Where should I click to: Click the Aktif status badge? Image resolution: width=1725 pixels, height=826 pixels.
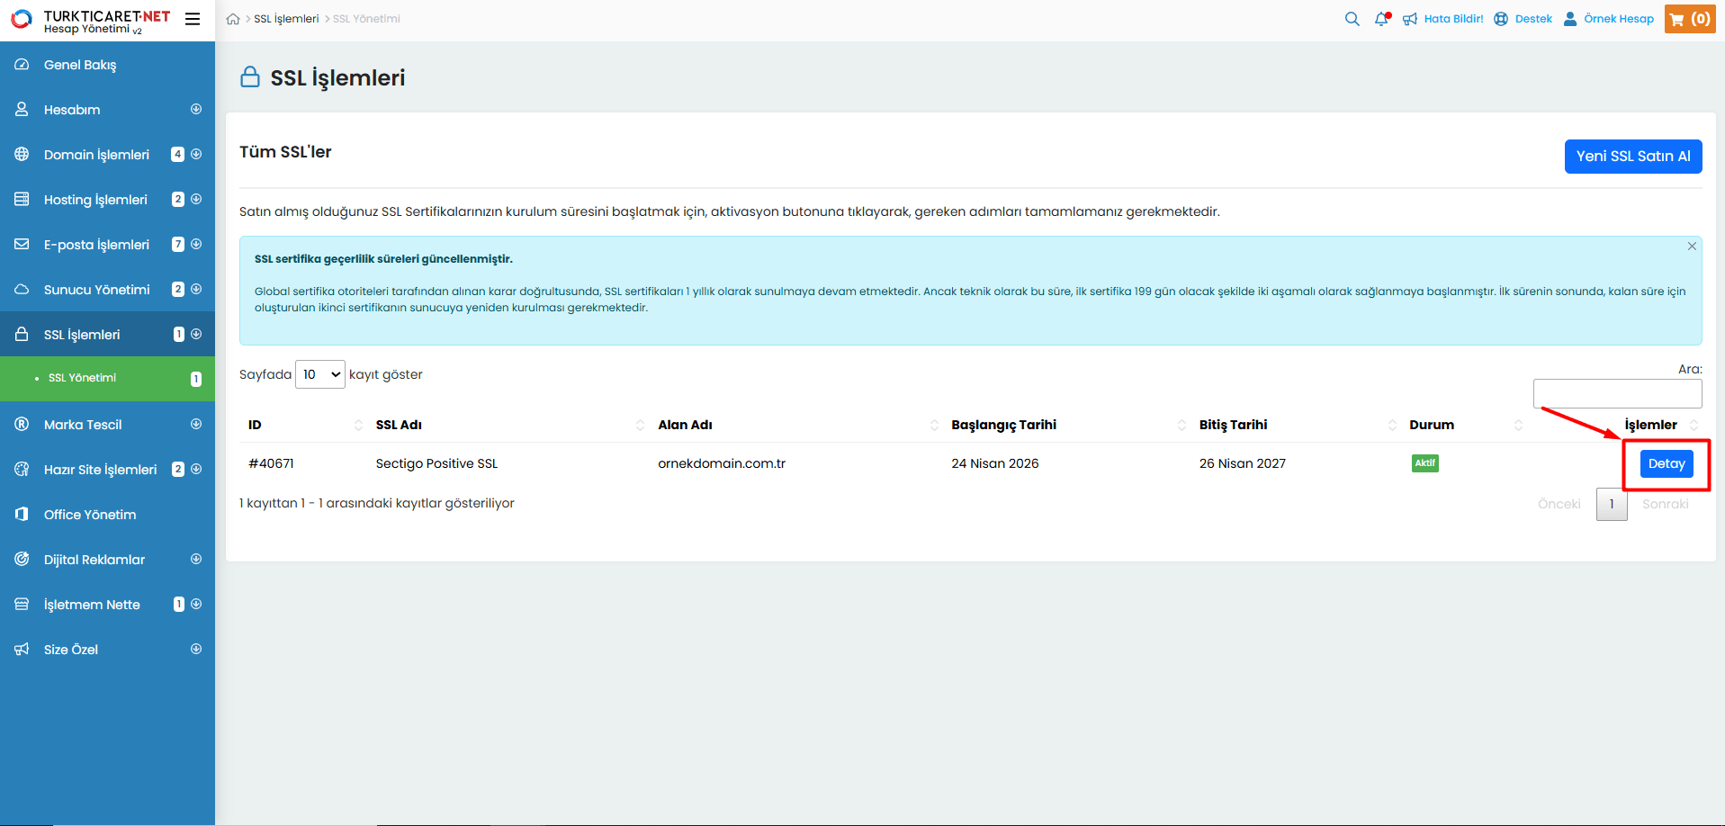[x=1425, y=463]
